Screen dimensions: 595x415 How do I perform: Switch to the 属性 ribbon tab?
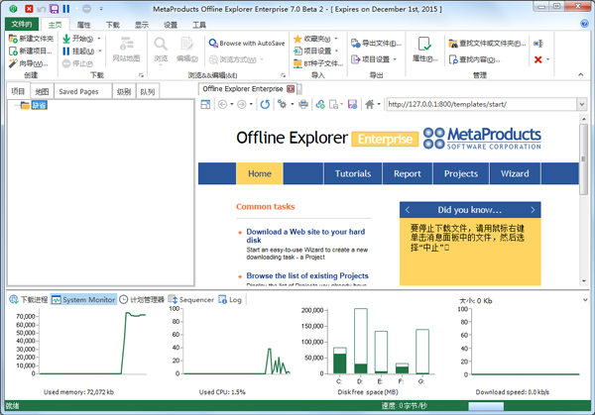(x=84, y=25)
